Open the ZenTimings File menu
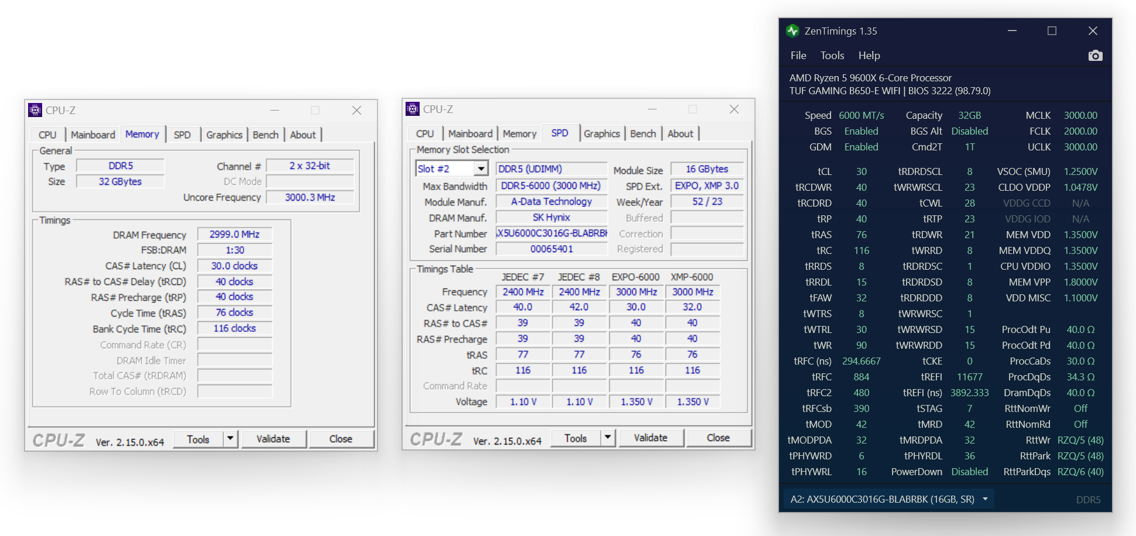Image resolution: width=1136 pixels, height=536 pixels. click(798, 56)
